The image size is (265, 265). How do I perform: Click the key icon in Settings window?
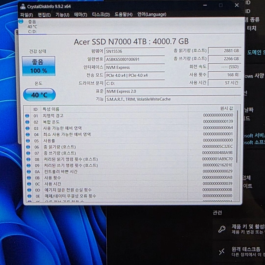[x=222, y=229]
